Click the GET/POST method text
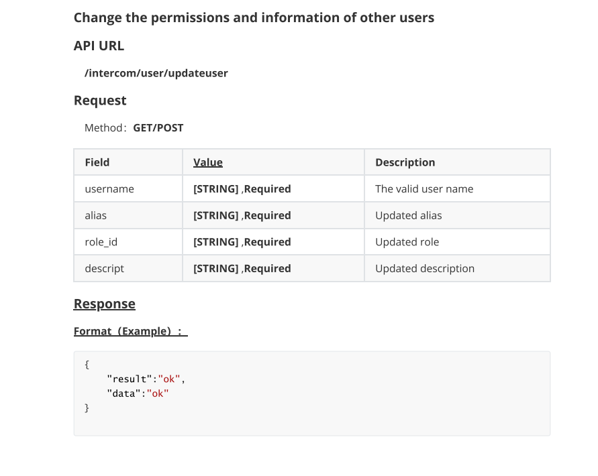This screenshot has height=476, width=598. [158, 128]
